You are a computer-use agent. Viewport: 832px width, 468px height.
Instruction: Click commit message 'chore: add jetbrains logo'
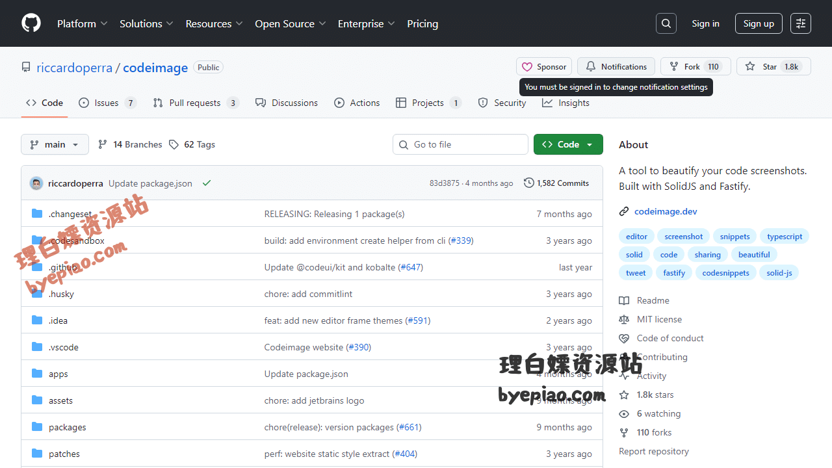[315, 400]
